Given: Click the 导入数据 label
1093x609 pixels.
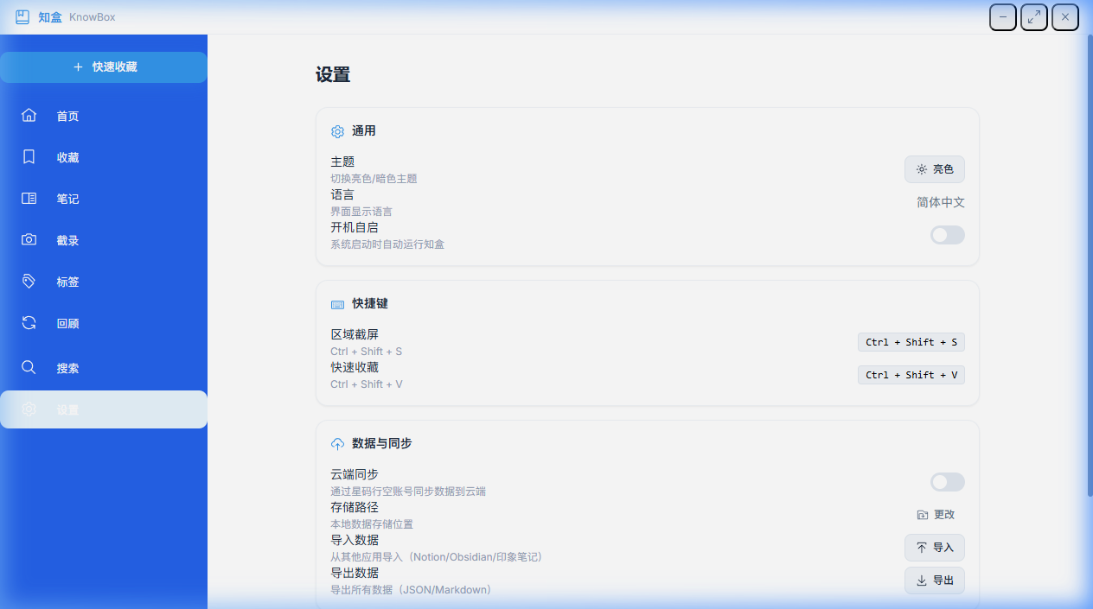Looking at the screenshot, I should pos(355,540).
